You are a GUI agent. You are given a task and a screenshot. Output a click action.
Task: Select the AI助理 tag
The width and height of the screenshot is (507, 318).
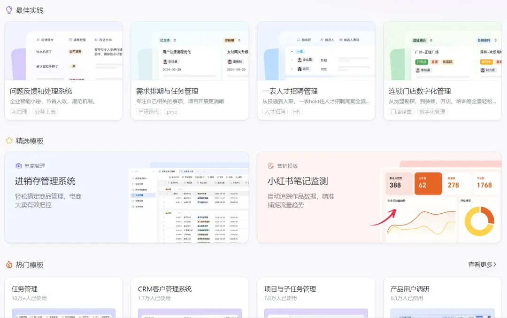pyautogui.click(x=19, y=112)
